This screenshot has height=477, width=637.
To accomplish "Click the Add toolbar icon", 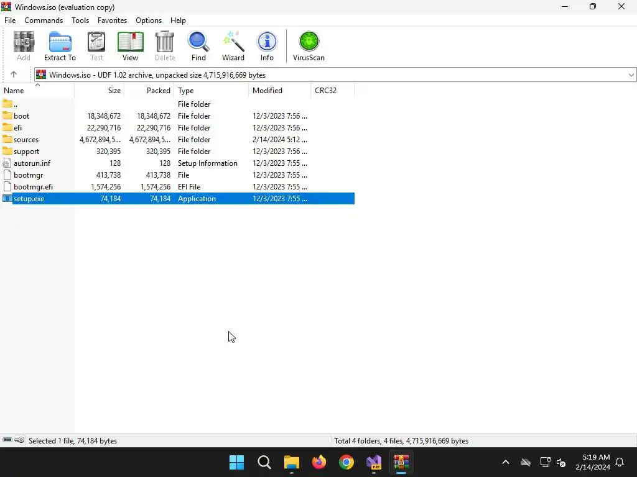I will click(24, 46).
